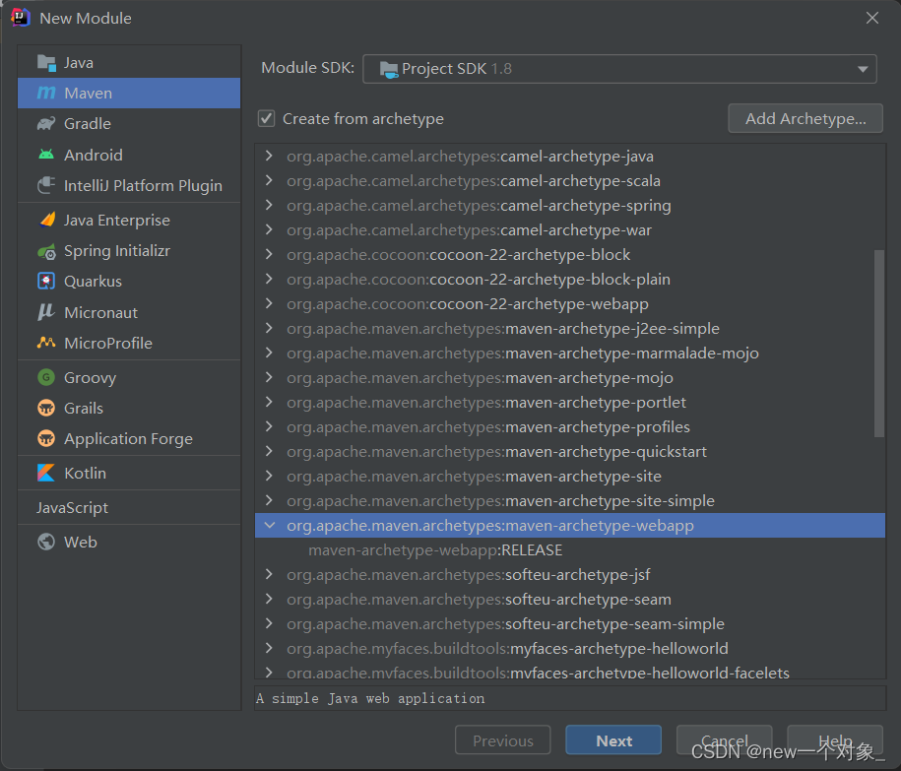Click the Grails icon
Image resolution: width=901 pixels, height=771 pixels.
(46, 408)
